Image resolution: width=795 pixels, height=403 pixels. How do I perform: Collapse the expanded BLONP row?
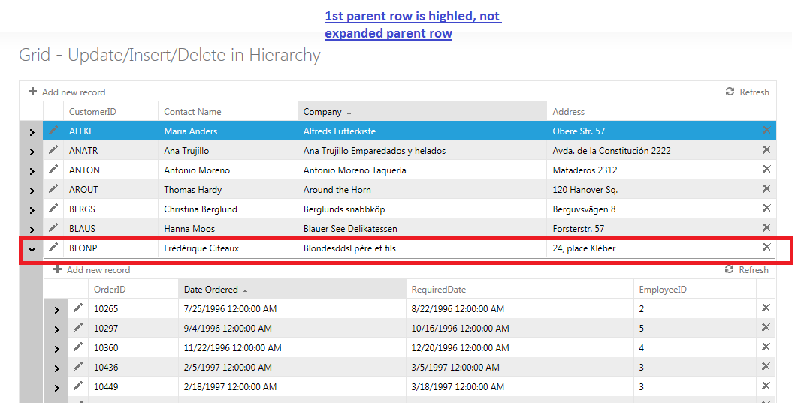(x=32, y=249)
